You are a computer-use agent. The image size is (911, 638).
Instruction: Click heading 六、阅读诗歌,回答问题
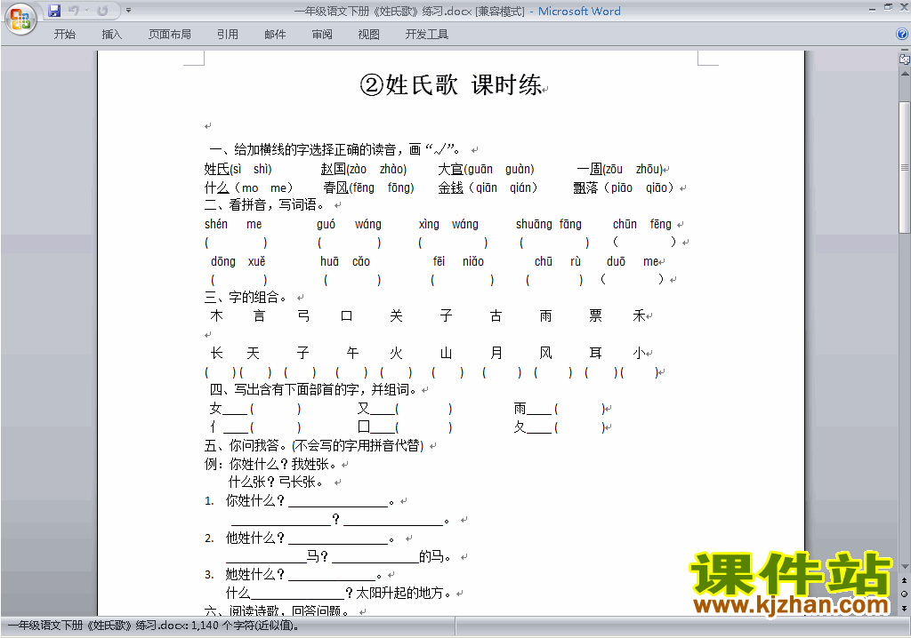(278, 611)
